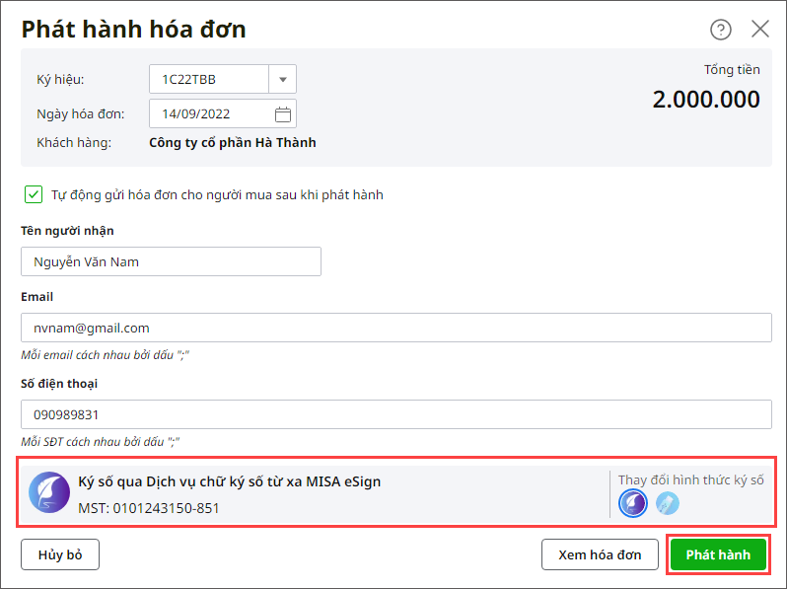Close the Phát hành hóa đơn dialog
787x589 pixels.
click(x=760, y=29)
